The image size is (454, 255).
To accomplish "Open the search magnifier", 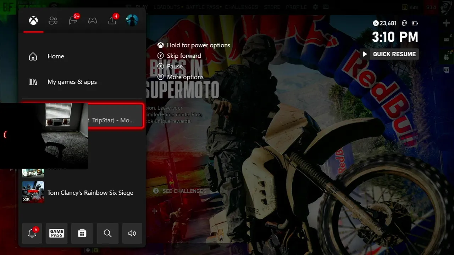I will click(x=107, y=233).
